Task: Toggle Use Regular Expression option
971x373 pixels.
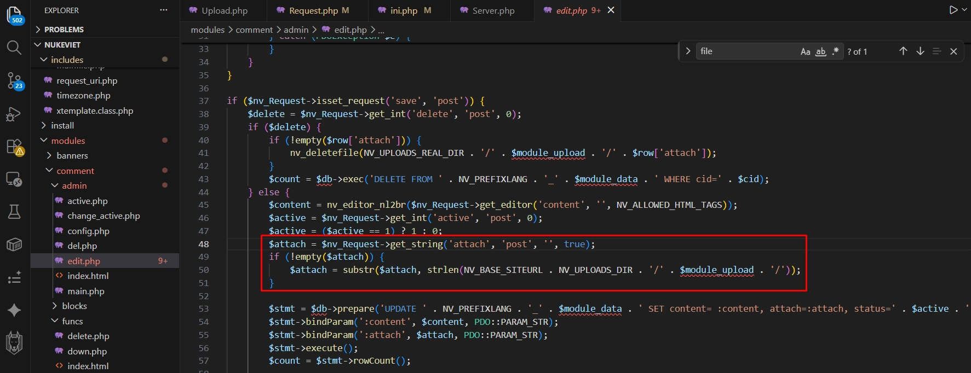Action: 835,51
